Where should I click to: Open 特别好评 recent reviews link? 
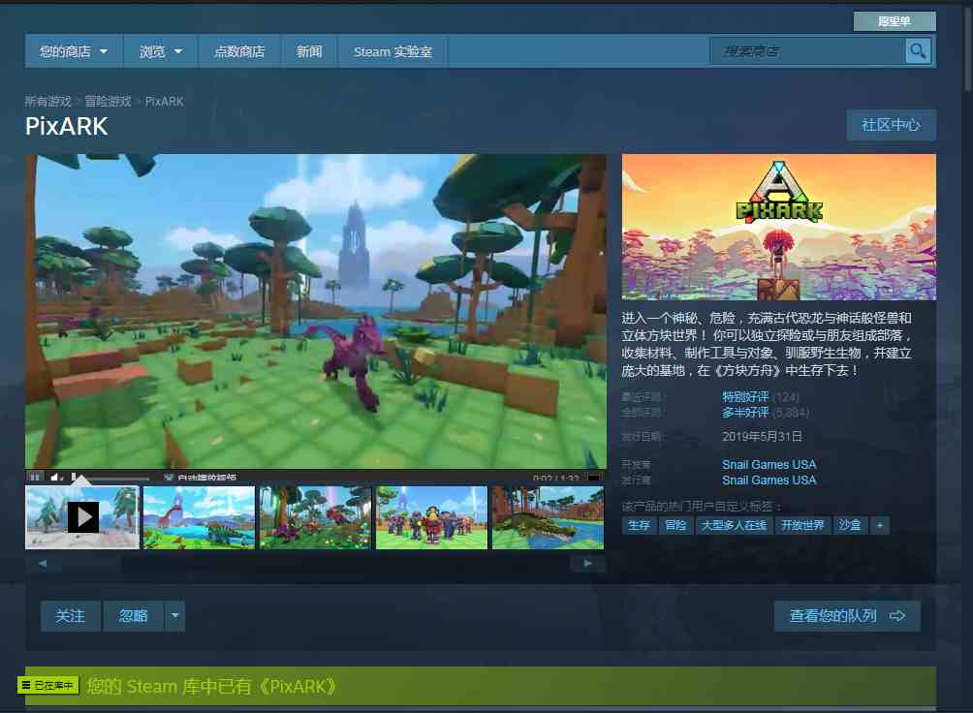pyautogui.click(x=745, y=396)
